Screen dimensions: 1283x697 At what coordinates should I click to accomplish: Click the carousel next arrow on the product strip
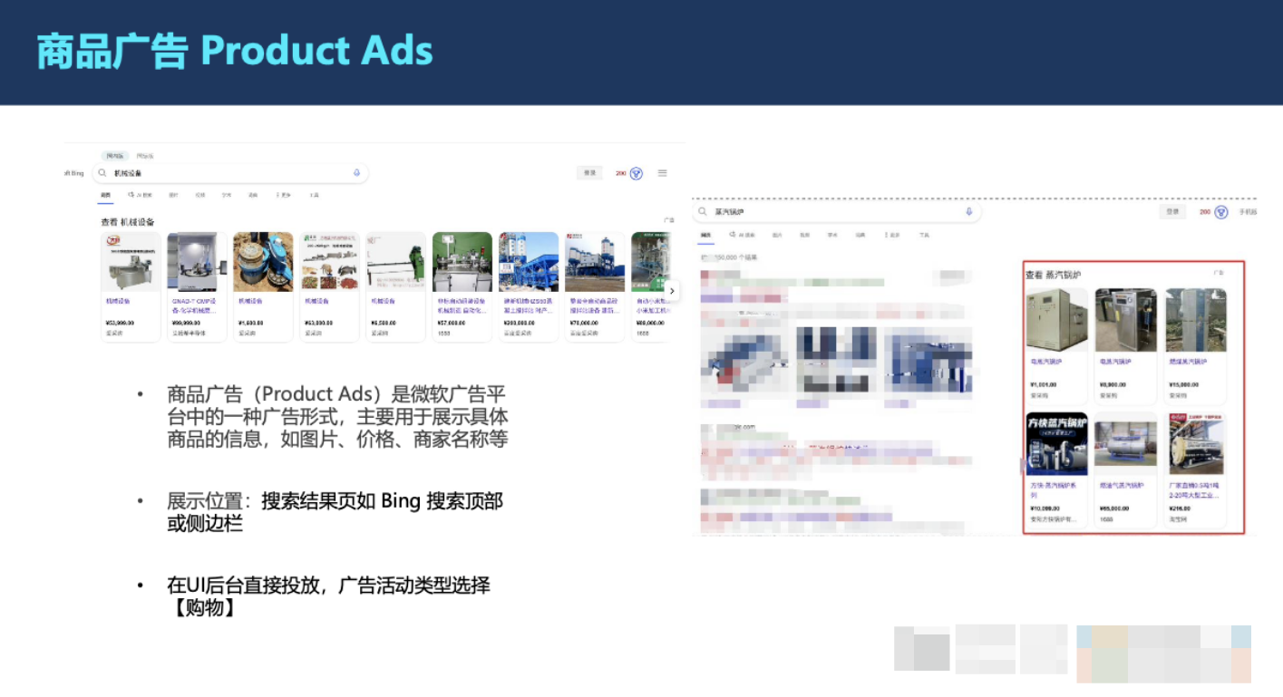point(672,290)
